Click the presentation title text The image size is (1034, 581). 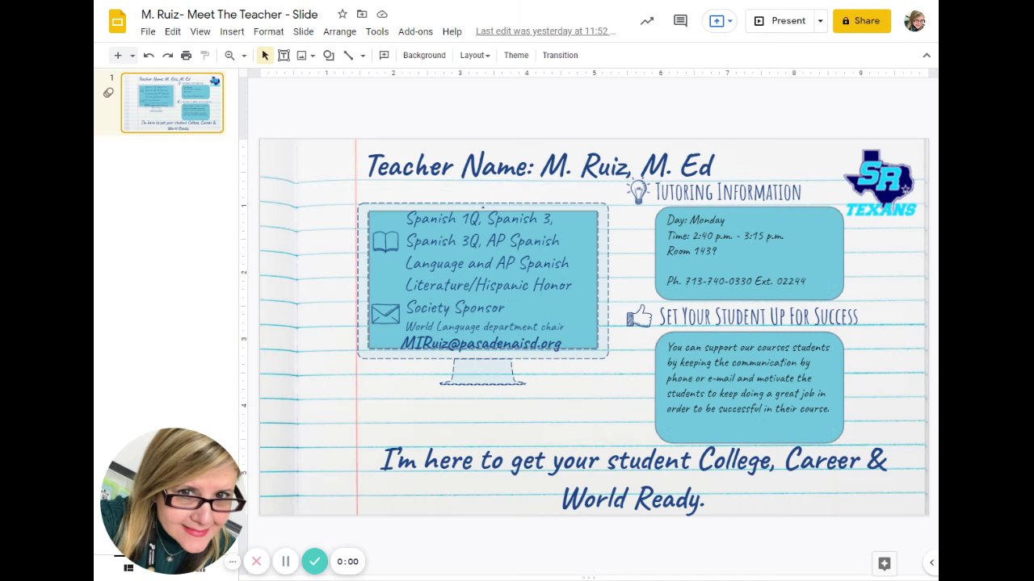pyautogui.click(x=229, y=15)
